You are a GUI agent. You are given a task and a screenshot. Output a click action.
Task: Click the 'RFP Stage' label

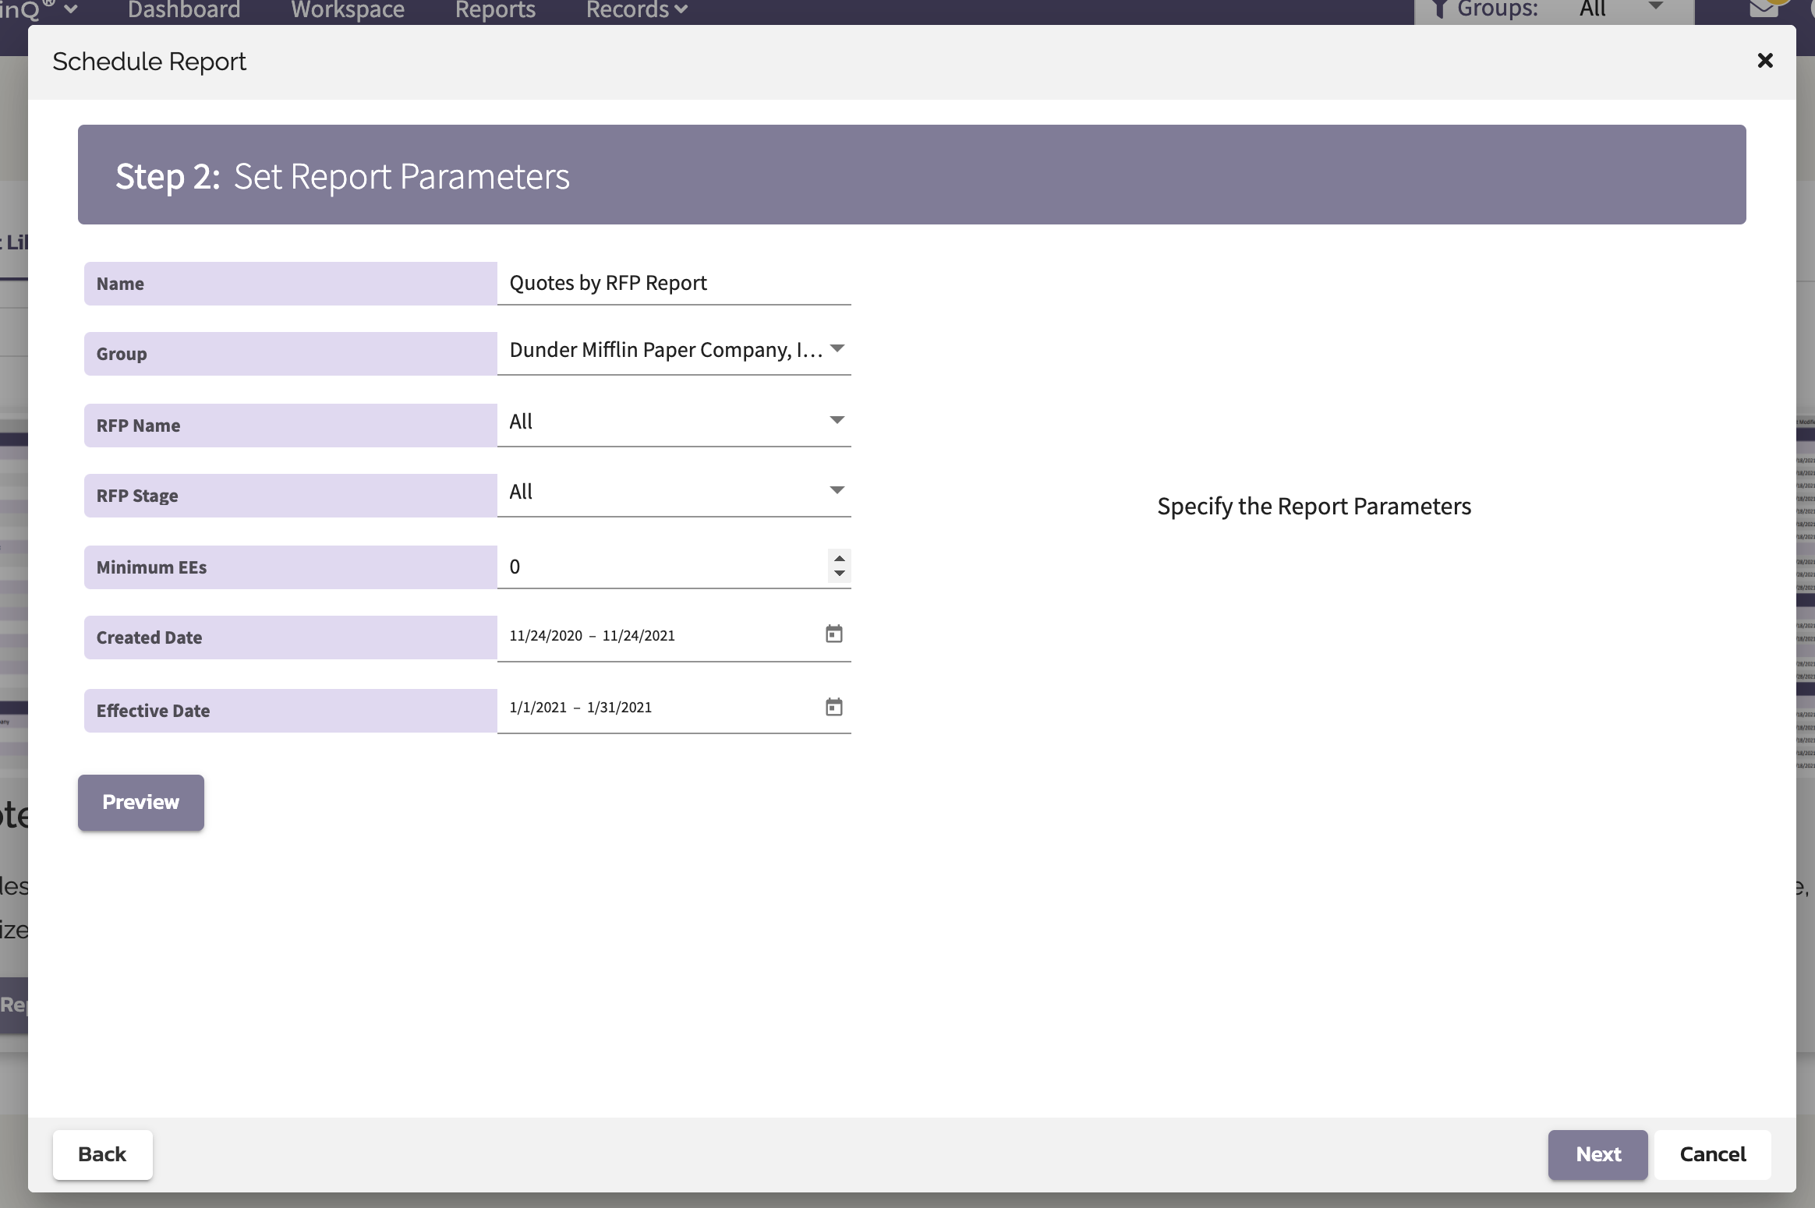137,496
